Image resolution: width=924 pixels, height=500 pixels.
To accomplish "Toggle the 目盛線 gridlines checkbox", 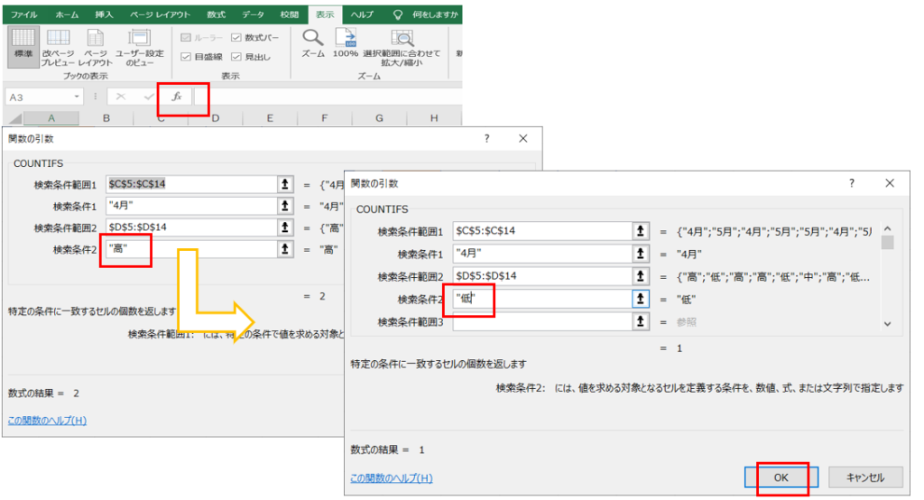I will coord(186,56).
